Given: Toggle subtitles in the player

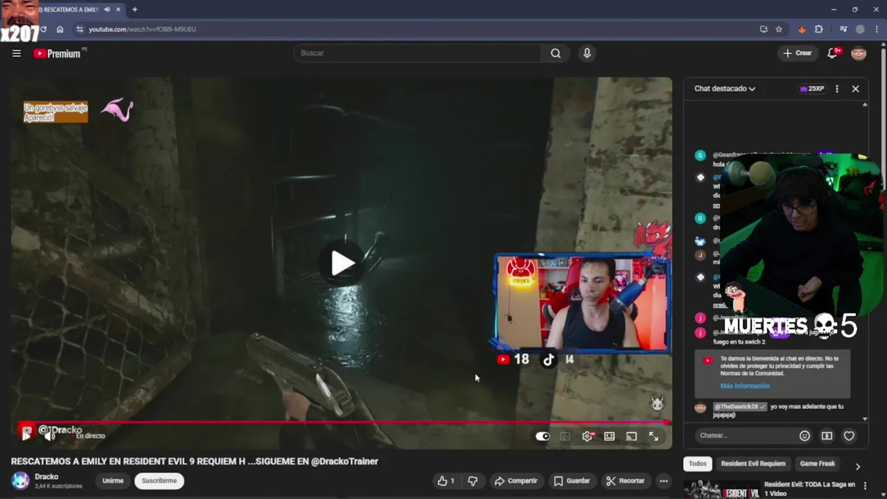Looking at the screenshot, I should pos(565,436).
